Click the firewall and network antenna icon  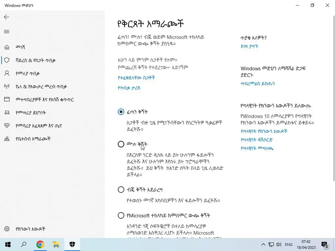click(x=7, y=86)
